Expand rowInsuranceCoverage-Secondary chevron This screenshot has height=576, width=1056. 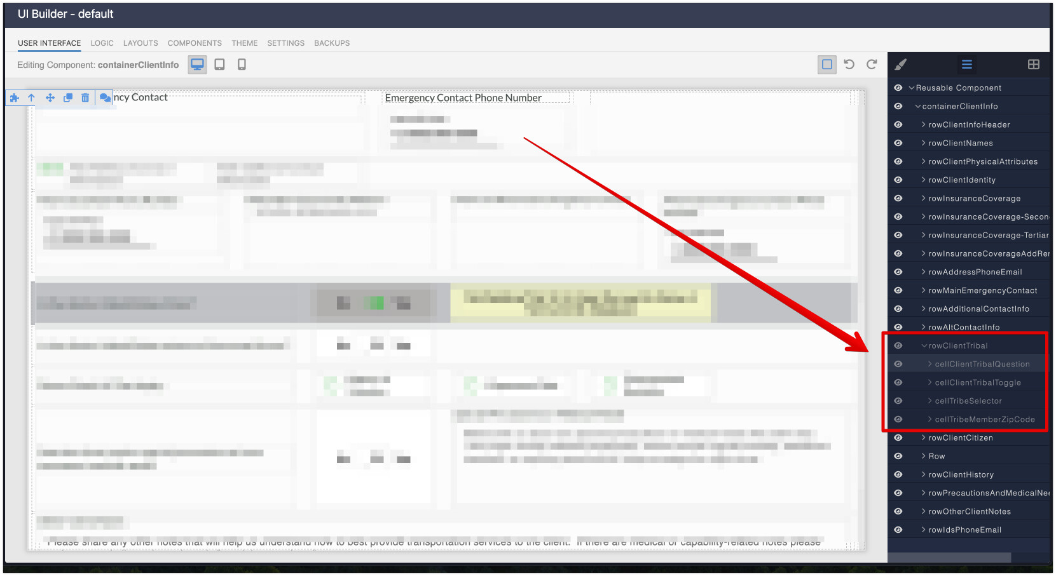point(924,217)
